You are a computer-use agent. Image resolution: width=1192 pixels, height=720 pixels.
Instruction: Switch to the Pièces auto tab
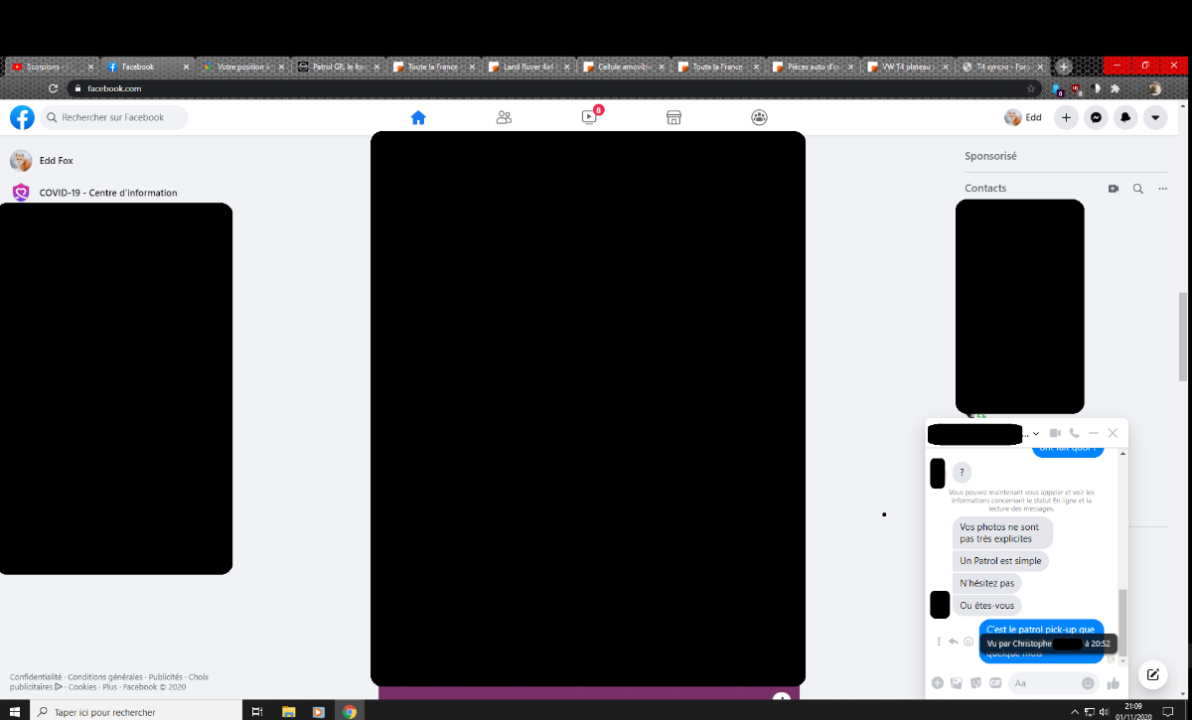pos(815,67)
